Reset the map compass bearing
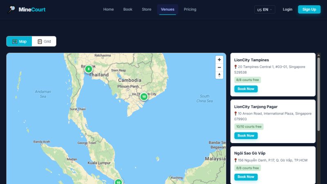The height and width of the screenshot is (184, 327). [219, 75]
